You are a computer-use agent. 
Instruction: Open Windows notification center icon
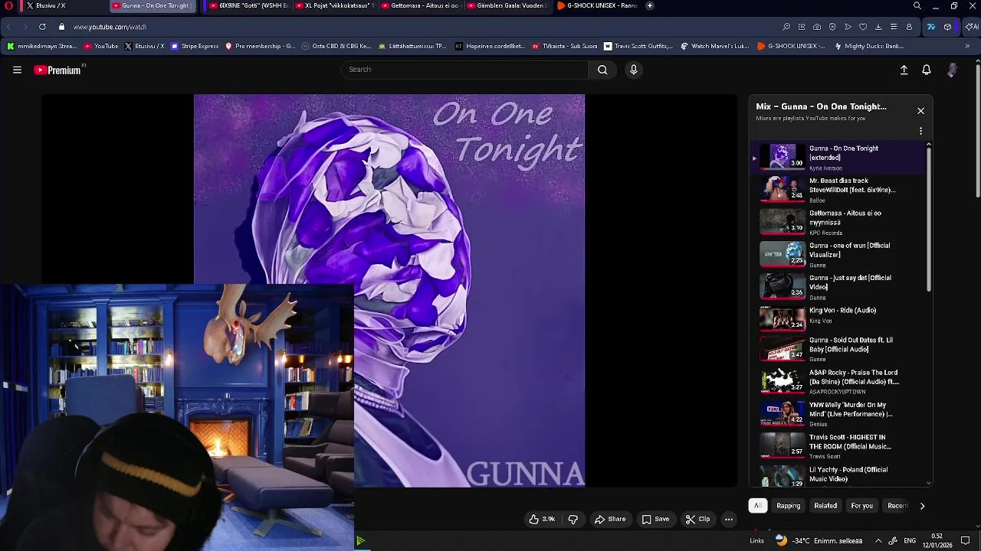[965, 541]
